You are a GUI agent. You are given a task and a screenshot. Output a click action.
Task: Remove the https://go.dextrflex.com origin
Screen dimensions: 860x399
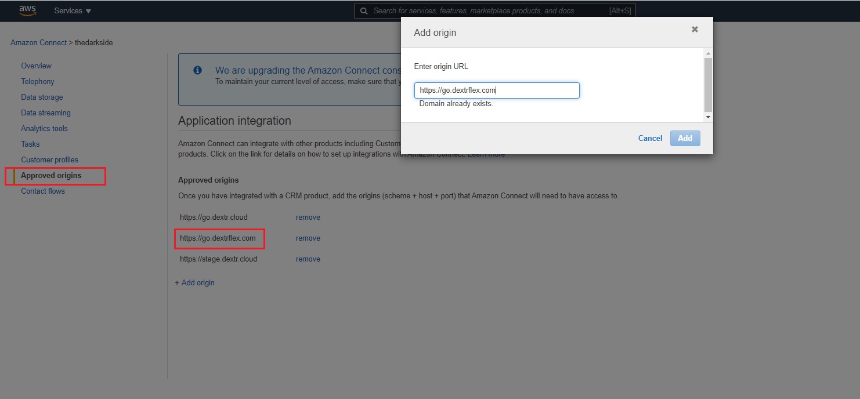coord(308,238)
